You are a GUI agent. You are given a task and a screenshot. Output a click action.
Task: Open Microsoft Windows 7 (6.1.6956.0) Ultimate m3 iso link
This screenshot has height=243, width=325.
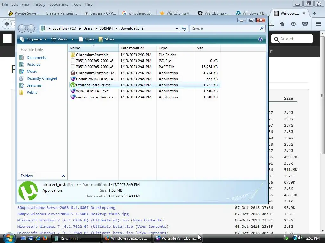tap(73, 220)
